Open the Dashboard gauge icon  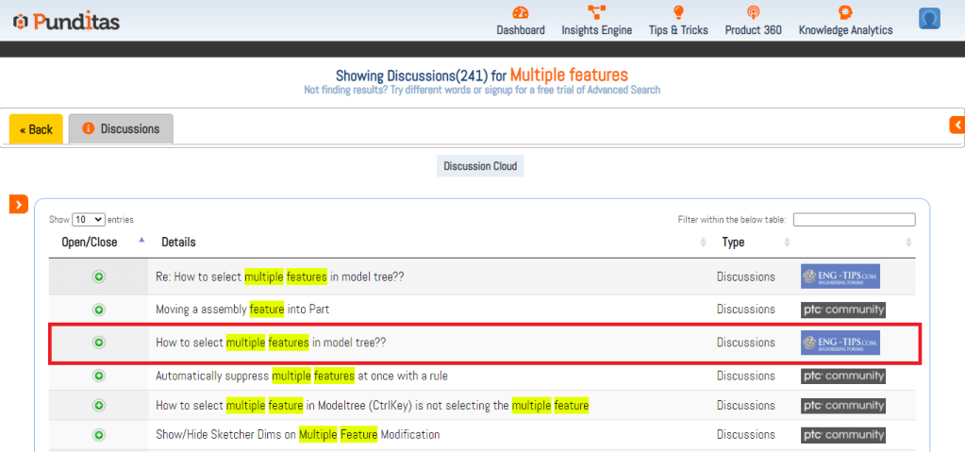coord(521,13)
